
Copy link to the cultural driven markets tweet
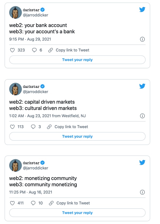point(68,127)
